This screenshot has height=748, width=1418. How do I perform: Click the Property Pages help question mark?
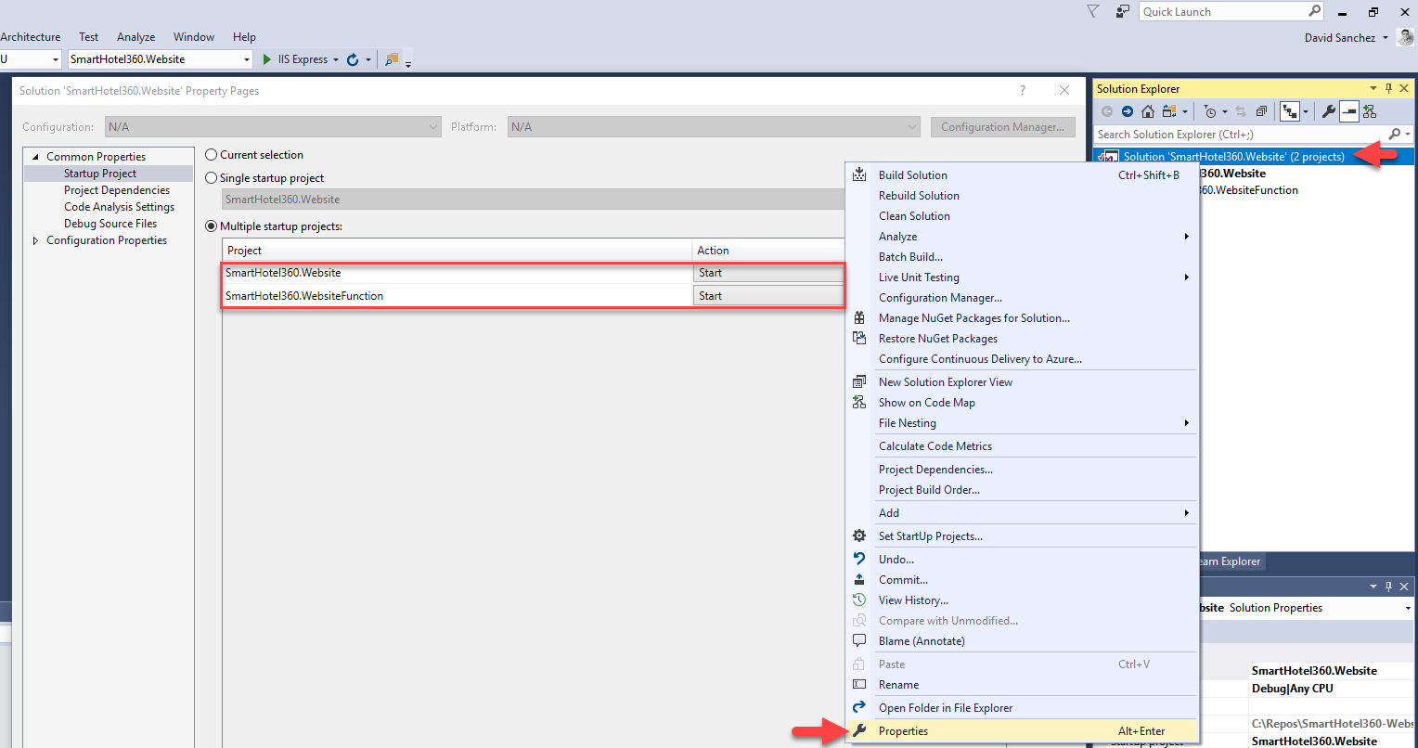tap(1023, 90)
